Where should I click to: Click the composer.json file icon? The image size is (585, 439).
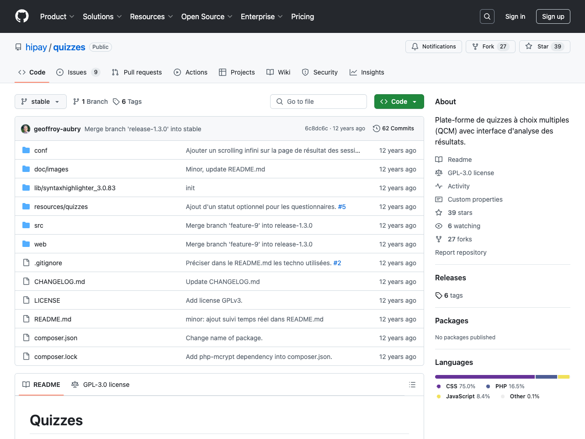click(26, 337)
